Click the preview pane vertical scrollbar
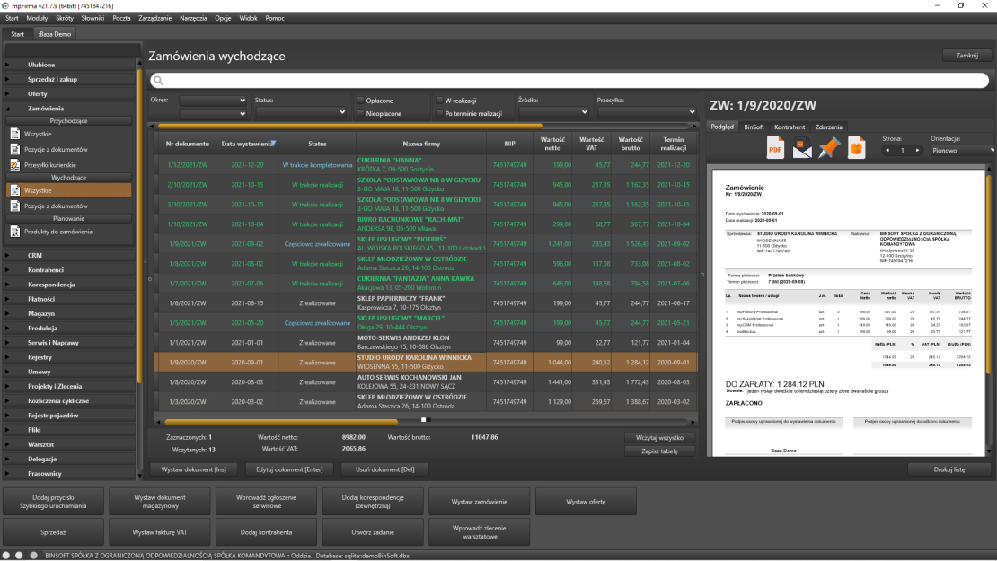Viewport: 997px width, 561px height. pos(989,273)
